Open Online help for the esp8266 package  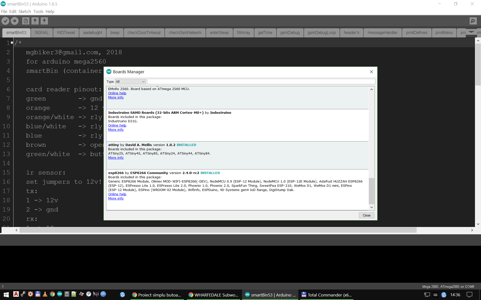click(117, 194)
